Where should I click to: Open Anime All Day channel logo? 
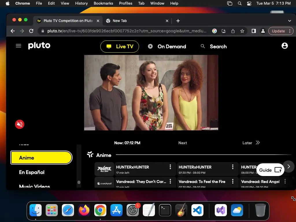104,169
